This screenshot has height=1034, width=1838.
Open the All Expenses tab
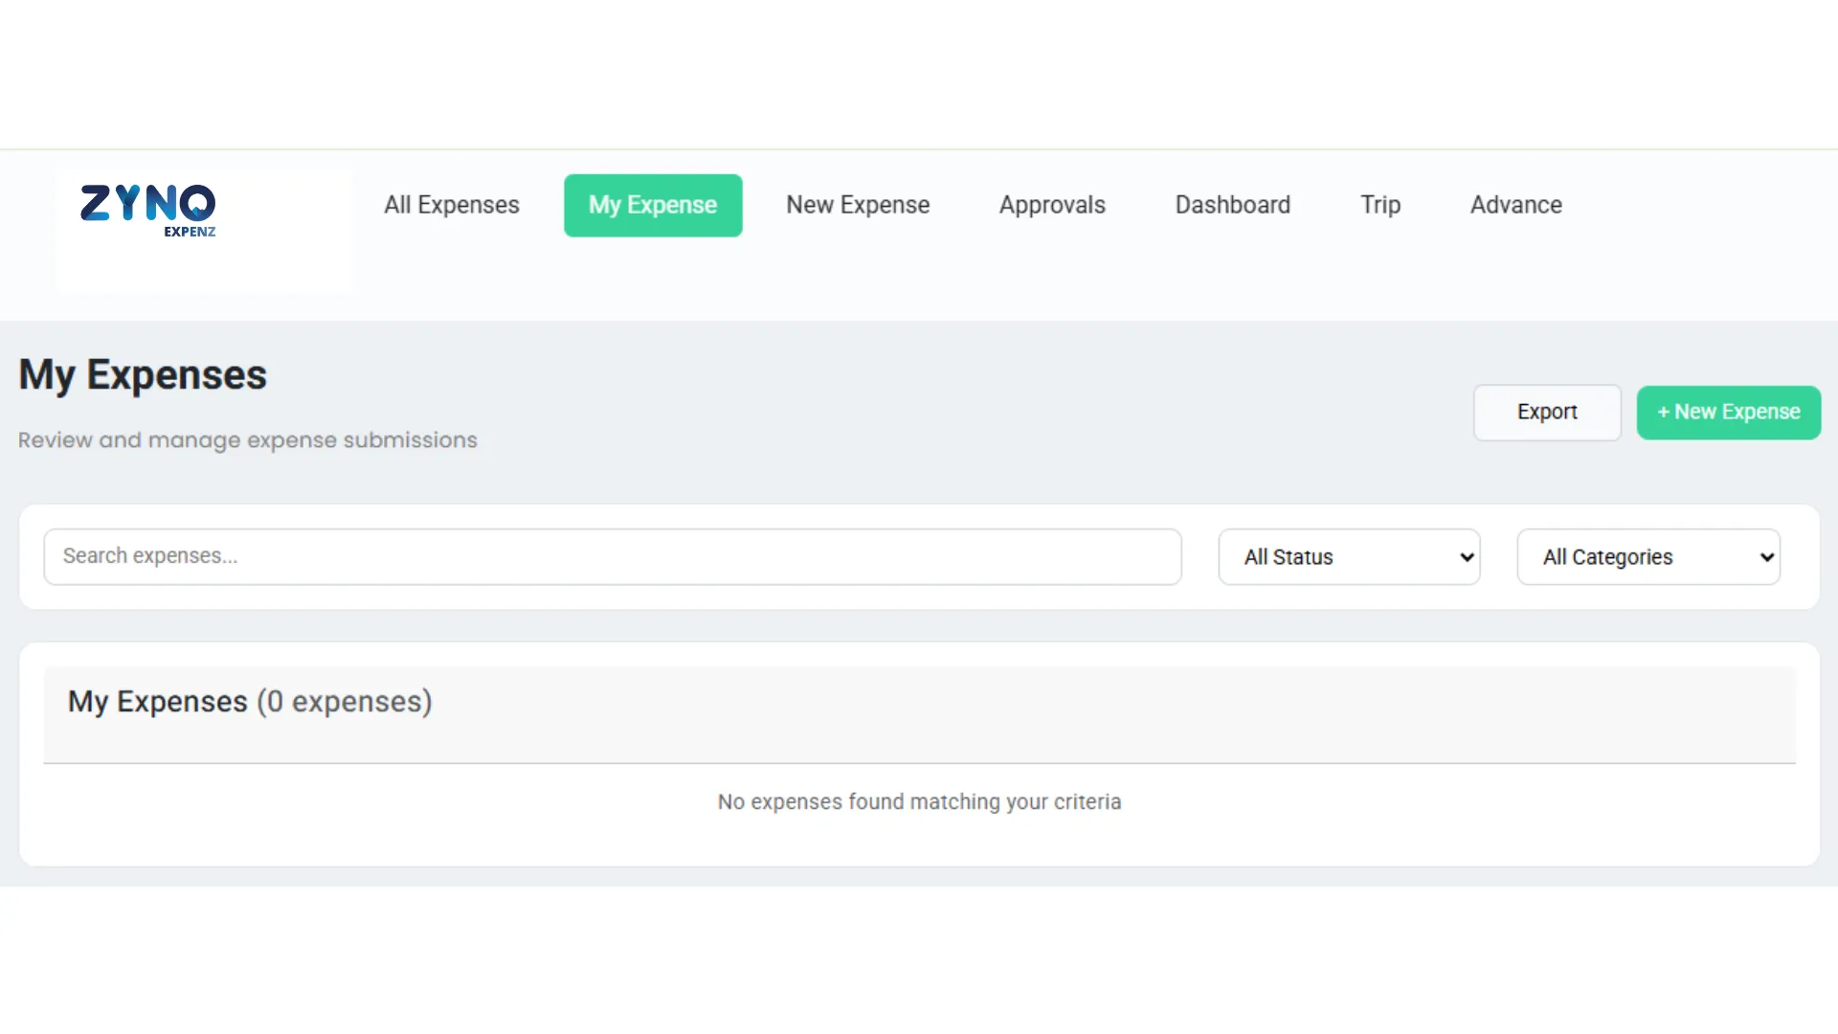pyautogui.click(x=452, y=205)
